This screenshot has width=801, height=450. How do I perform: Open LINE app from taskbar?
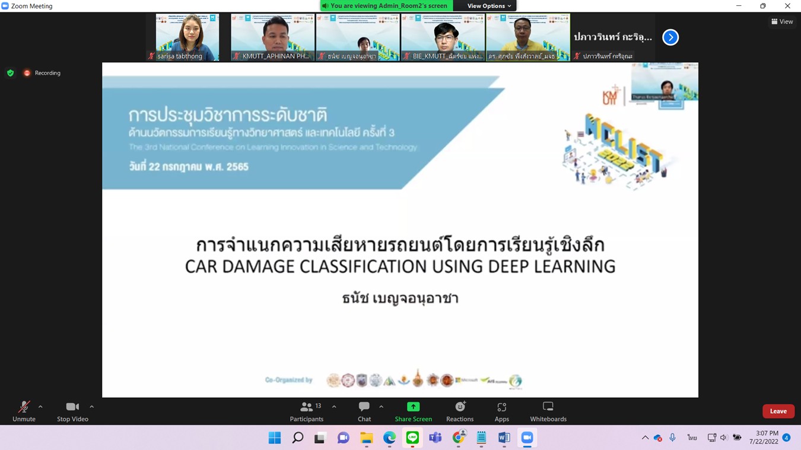click(412, 438)
